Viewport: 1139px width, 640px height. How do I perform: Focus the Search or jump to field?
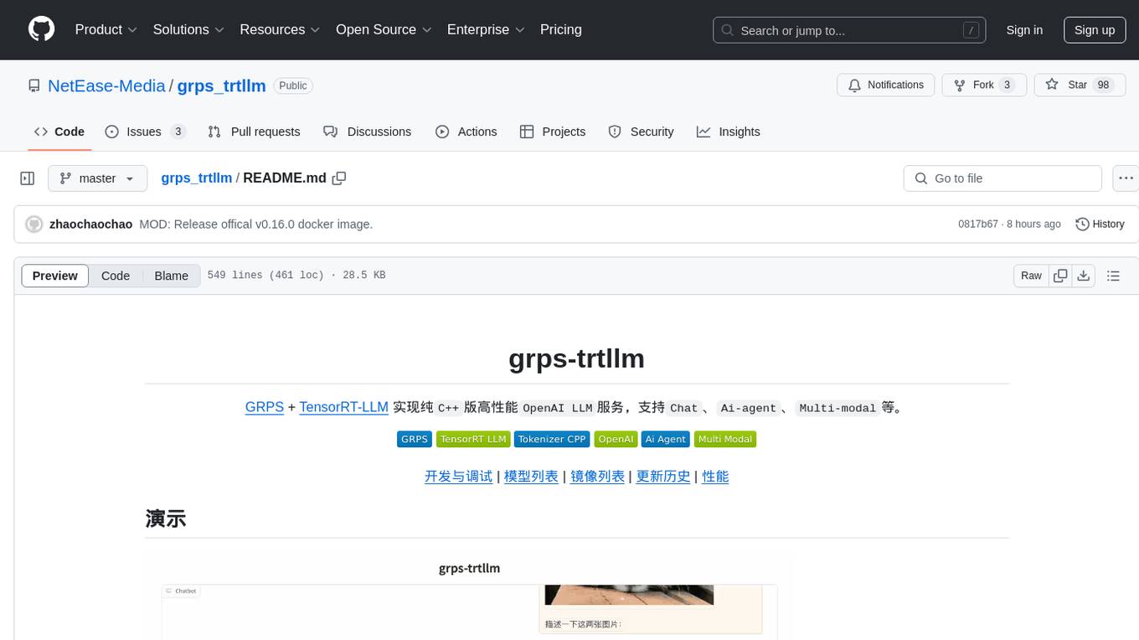click(x=849, y=30)
